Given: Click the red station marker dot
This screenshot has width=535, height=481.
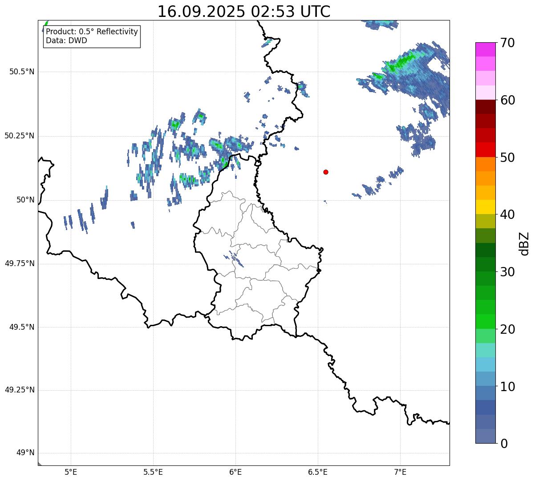Looking at the screenshot, I should [326, 172].
